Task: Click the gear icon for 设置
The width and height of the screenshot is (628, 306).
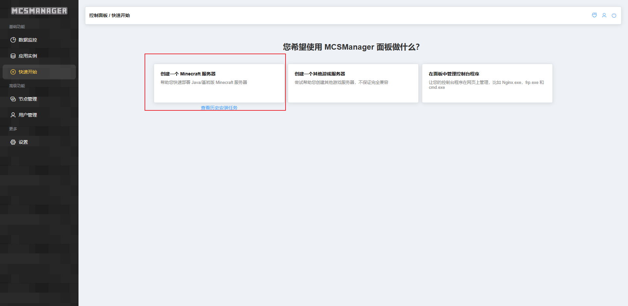Action: coord(13,142)
